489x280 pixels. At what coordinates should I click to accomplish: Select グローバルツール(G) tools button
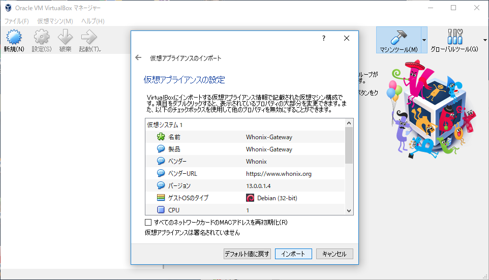tap(454, 40)
